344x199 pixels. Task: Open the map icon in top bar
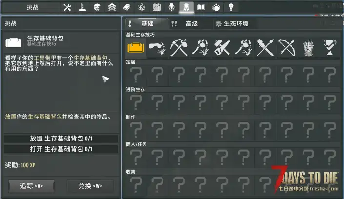point(157,7)
